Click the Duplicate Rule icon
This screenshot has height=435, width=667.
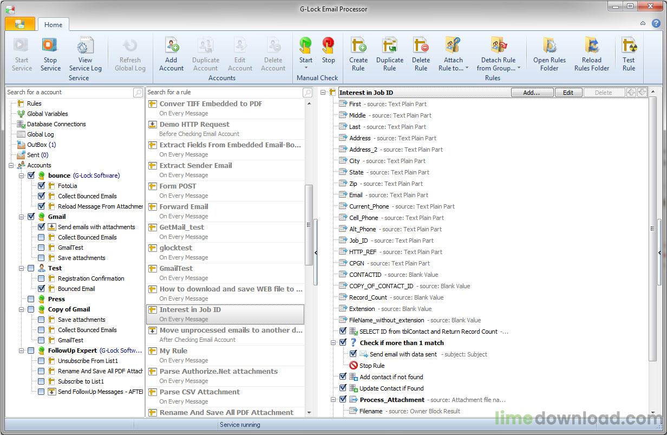coord(390,53)
